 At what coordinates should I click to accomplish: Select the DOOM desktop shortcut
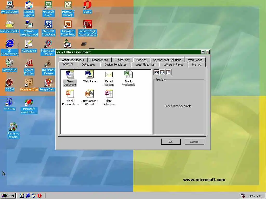[9, 85]
